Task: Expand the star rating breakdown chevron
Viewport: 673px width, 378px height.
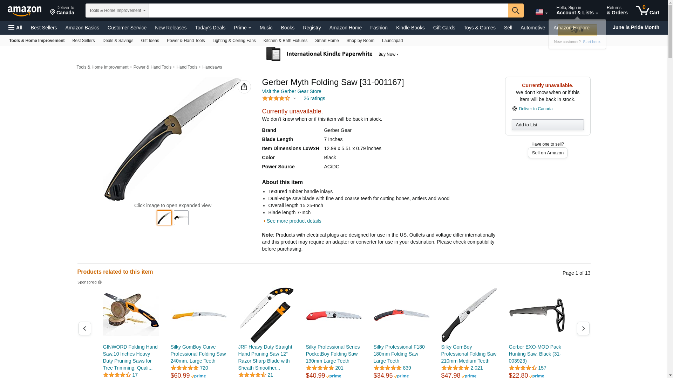Action: pyautogui.click(x=294, y=99)
